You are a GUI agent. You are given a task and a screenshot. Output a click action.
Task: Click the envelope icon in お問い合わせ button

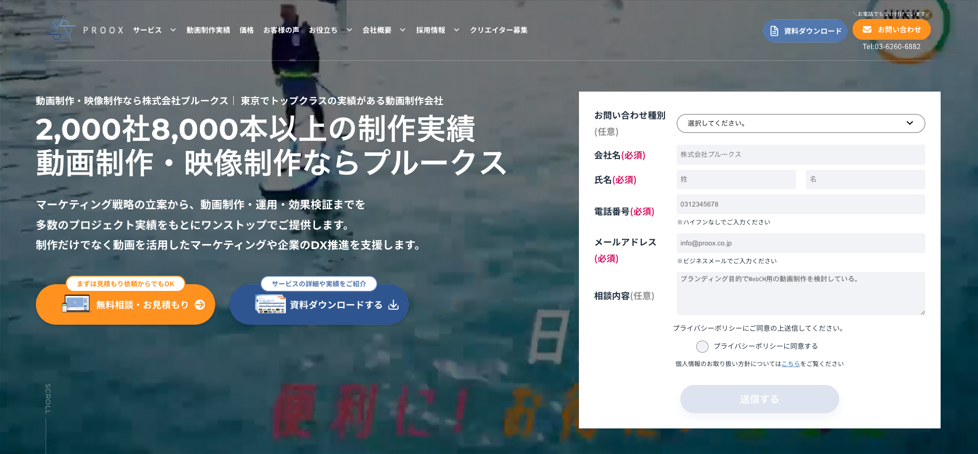(867, 30)
